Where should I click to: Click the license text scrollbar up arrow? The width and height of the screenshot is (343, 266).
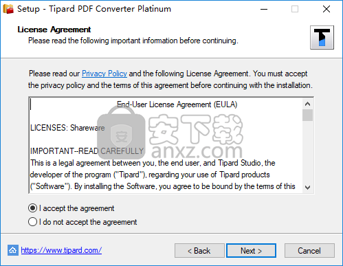click(307, 104)
